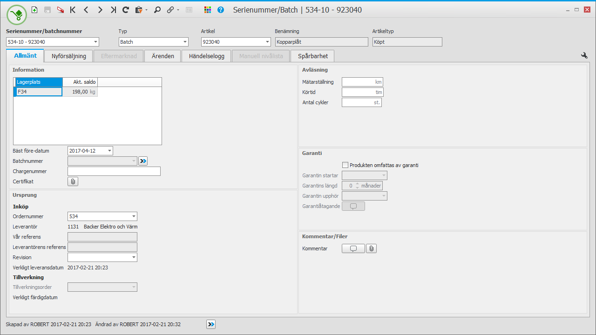596x335 pixels.
Task: Click the chain link icon
Action: 170,10
